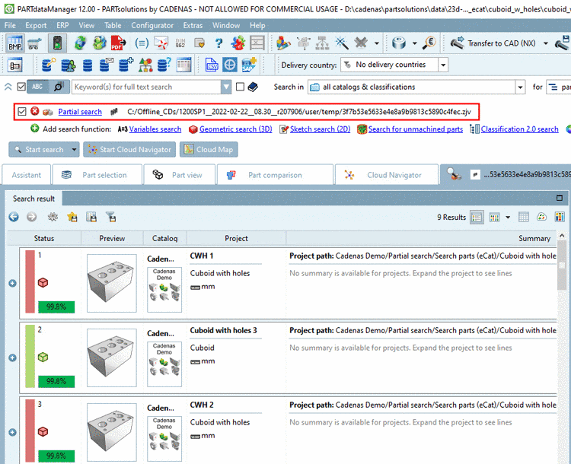Click the blue question mark help icon
The image size is (571, 464).
(219, 43)
